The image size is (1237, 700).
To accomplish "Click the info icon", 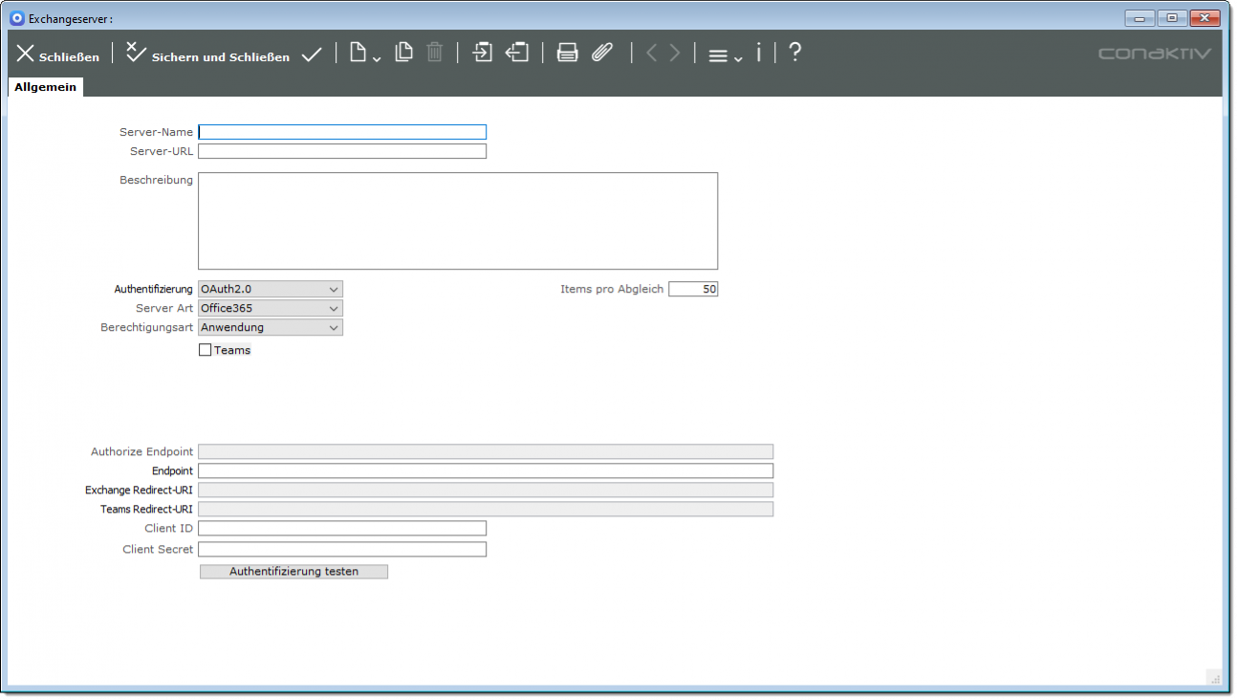I will [x=759, y=53].
